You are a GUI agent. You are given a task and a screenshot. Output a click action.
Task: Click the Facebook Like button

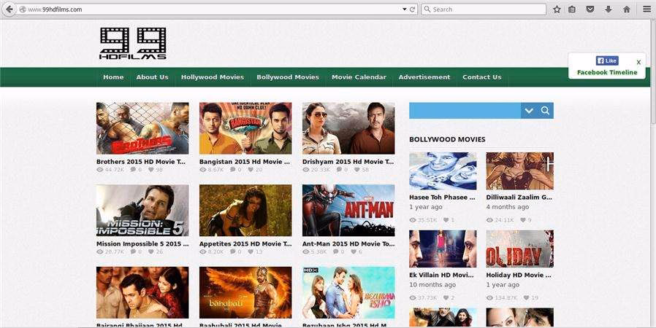[x=607, y=60]
